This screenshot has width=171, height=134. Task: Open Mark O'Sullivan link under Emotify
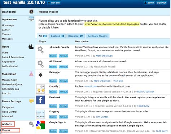[146, 92]
